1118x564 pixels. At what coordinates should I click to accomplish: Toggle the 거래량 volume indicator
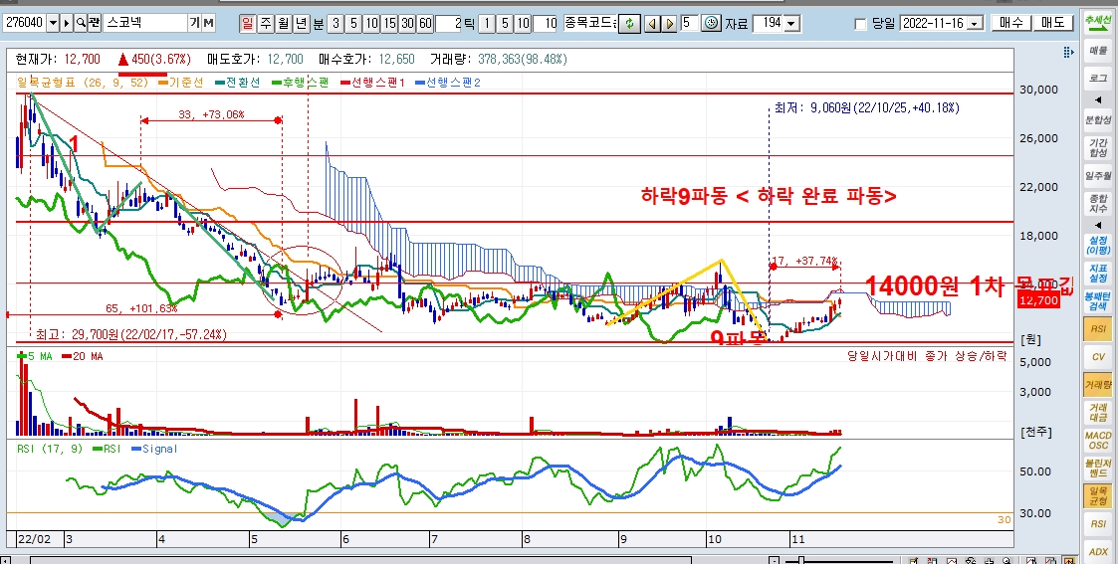pyautogui.click(x=1098, y=383)
